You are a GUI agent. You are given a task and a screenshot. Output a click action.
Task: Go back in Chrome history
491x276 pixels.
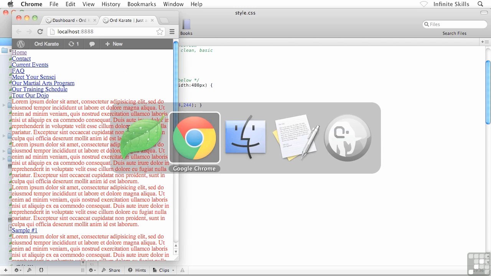pos(18,32)
